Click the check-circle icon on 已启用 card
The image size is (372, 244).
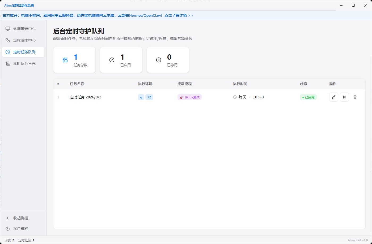(112, 60)
